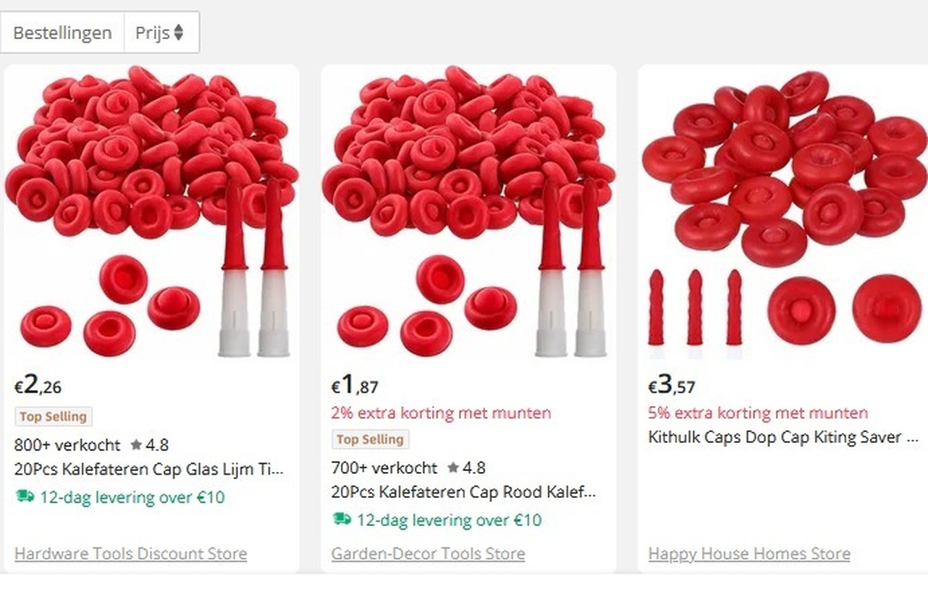Click the €1,87 price label
The width and height of the screenshot is (928, 613).
[x=354, y=385]
